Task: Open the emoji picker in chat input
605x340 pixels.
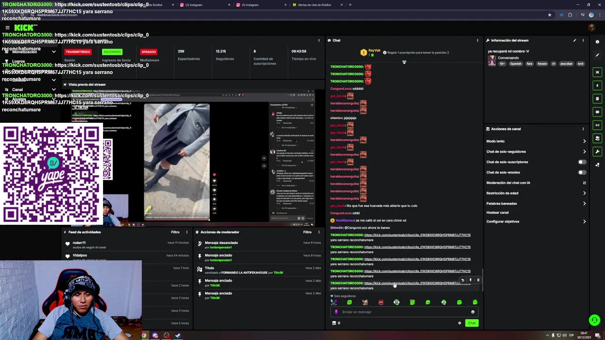Action: pos(473,312)
